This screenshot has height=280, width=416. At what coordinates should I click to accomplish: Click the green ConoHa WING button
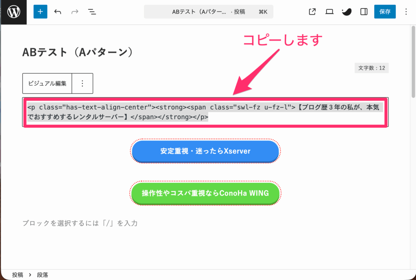[x=205, y=193]
